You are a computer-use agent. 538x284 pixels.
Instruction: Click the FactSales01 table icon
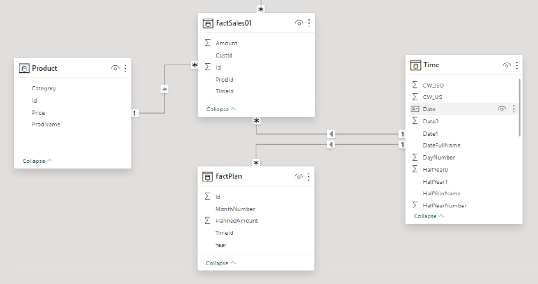pyautogui.click(x=208, y=23)
